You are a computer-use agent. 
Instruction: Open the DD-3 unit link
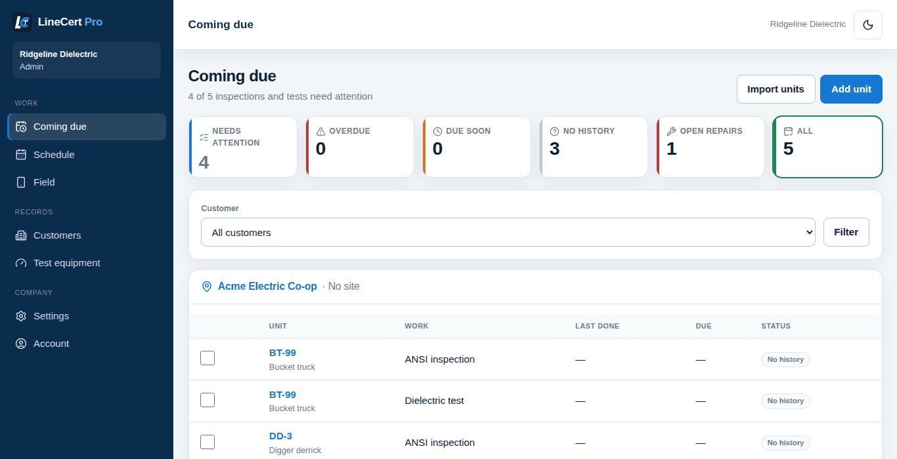[280, 436]
